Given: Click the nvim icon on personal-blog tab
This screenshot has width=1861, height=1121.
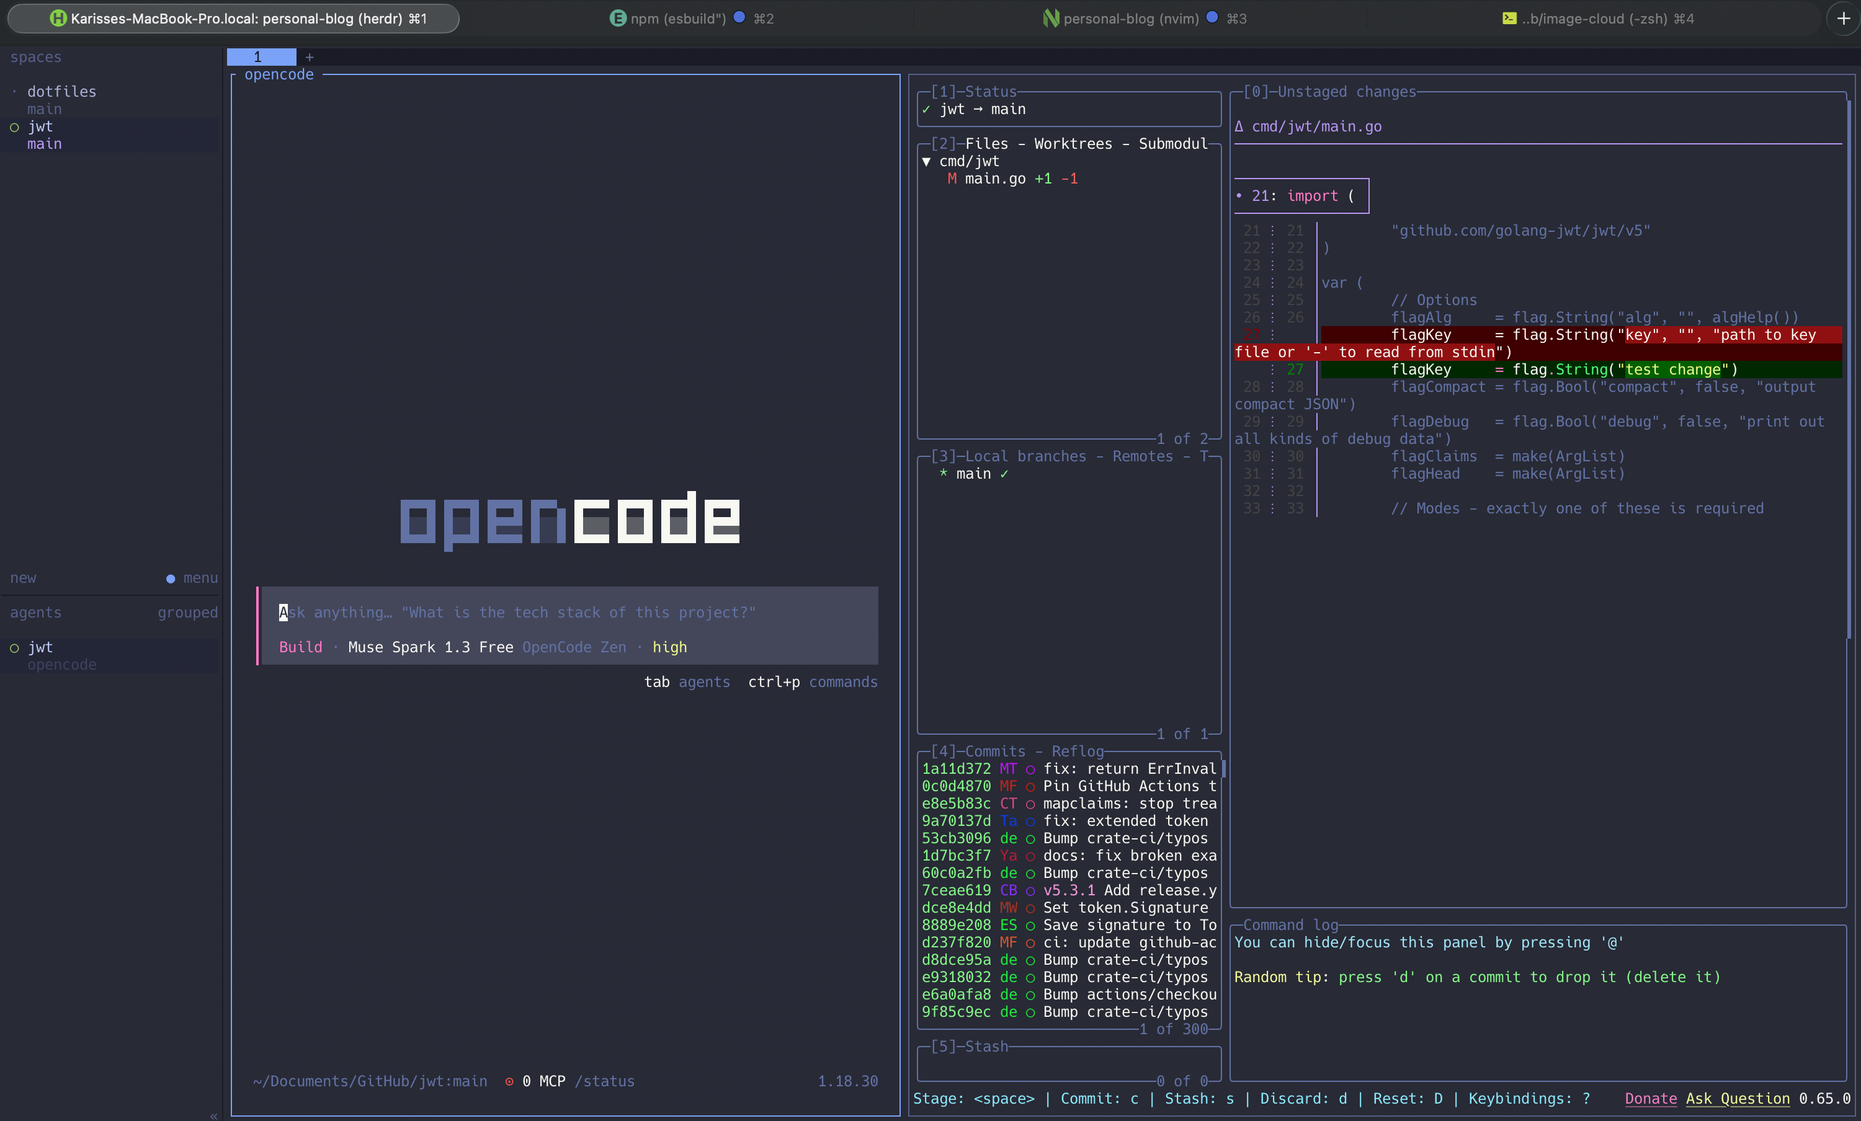Looking at the screenshot, I should 1050,18.
